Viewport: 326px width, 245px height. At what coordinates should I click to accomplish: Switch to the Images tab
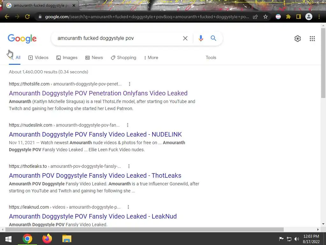[x=67, y=58]
